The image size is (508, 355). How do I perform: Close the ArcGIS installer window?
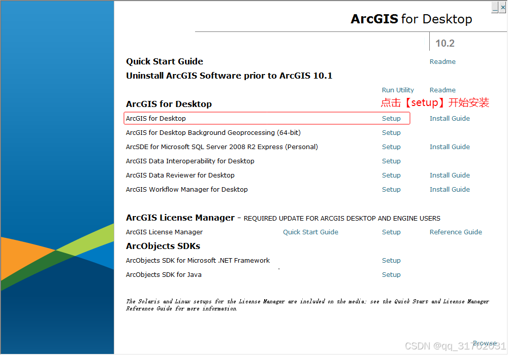pyautogui.click(x=502, y=7)
